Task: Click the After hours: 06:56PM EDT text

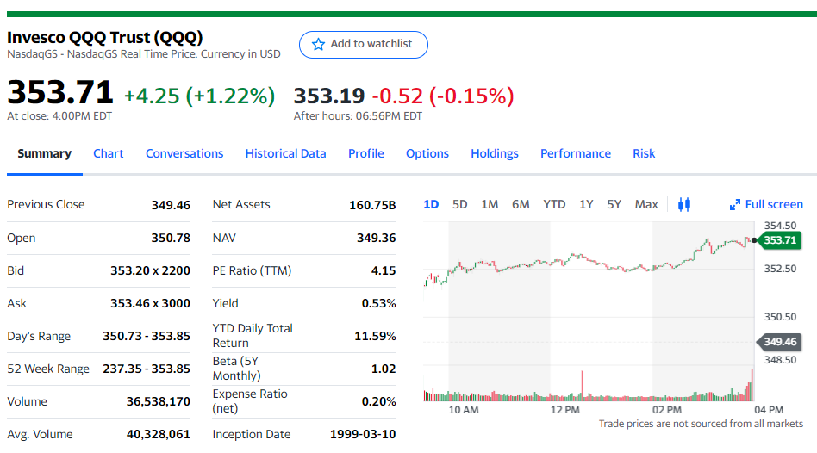Action: tap(358, 116)
